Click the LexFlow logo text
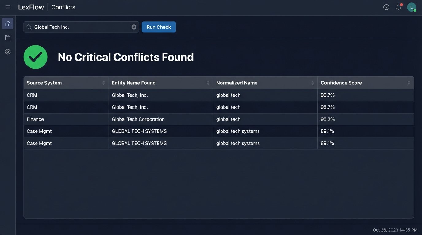 31,7
